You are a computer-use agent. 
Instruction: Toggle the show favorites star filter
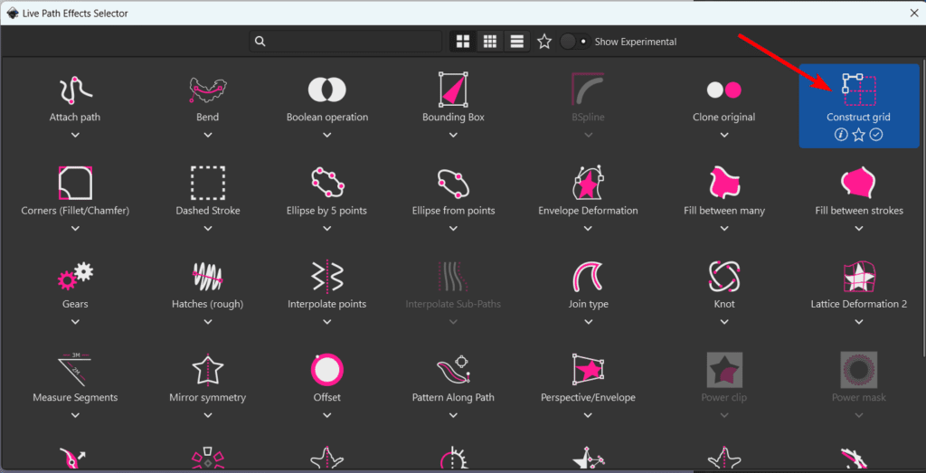click(x=544, y=42)
